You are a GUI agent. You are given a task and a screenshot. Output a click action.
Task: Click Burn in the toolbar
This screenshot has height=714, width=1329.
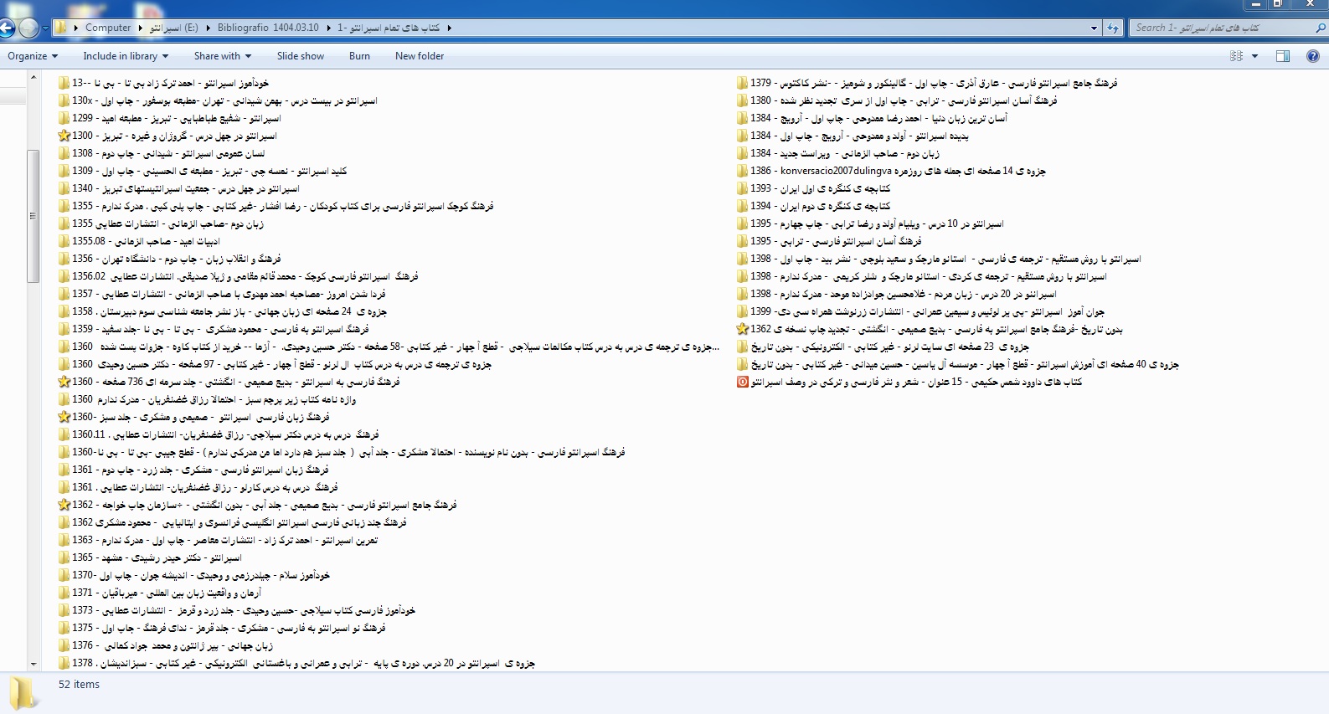pyautogui.click(x=359, y=56)
